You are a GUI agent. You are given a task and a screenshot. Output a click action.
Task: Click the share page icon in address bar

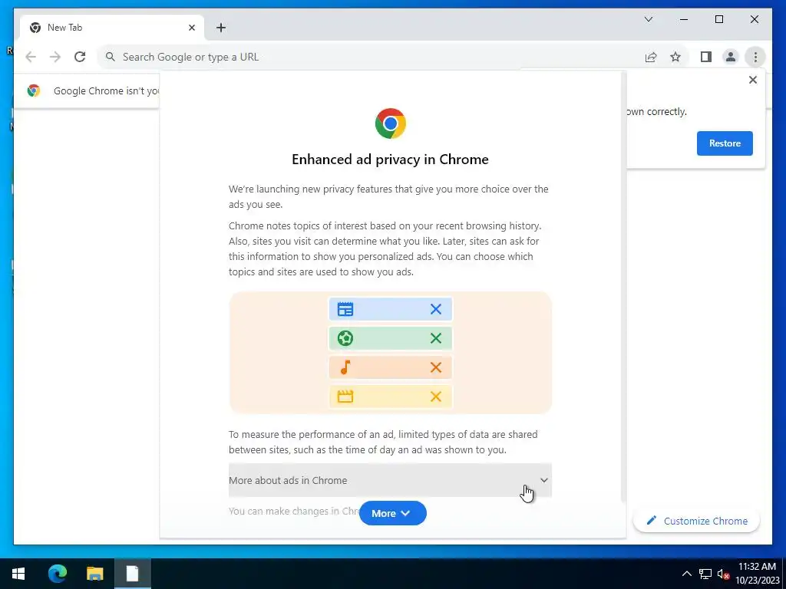coord(651,57)
